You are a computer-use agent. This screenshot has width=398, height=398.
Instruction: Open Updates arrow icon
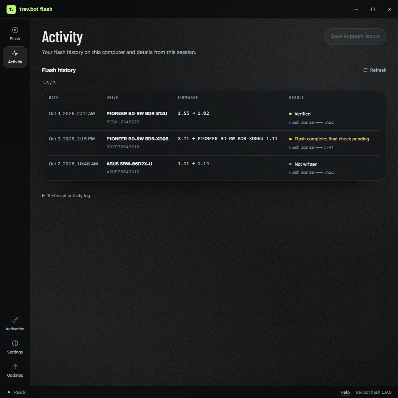point(15,367)
